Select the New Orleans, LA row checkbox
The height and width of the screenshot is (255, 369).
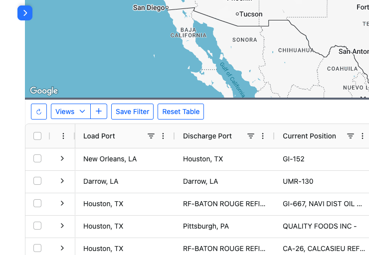point(37,158)
